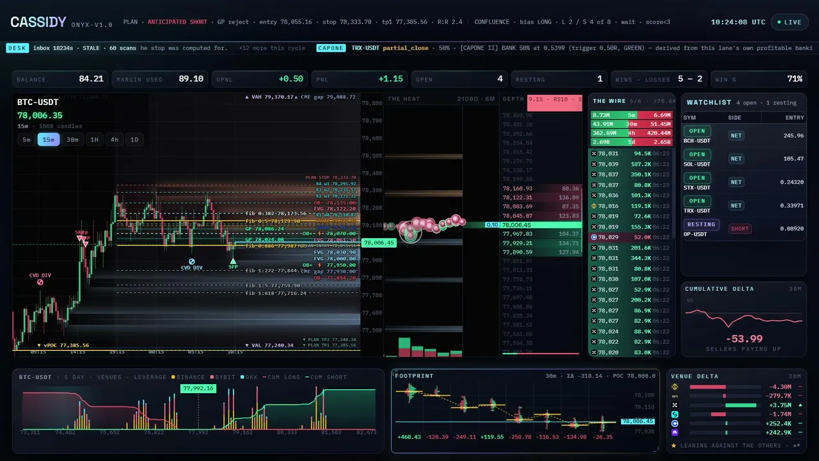The image size is (819, 461).
Task: Switch chart to 30m timeframe
Action: click(x=72, y=140)
